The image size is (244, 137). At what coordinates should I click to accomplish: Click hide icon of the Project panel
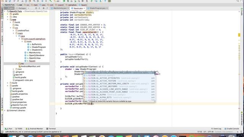tap(47, 8)
